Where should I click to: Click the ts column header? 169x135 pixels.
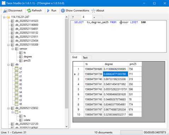coord(94,64)
